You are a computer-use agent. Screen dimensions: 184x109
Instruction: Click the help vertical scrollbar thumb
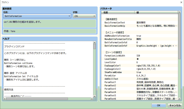coord(95,46)
